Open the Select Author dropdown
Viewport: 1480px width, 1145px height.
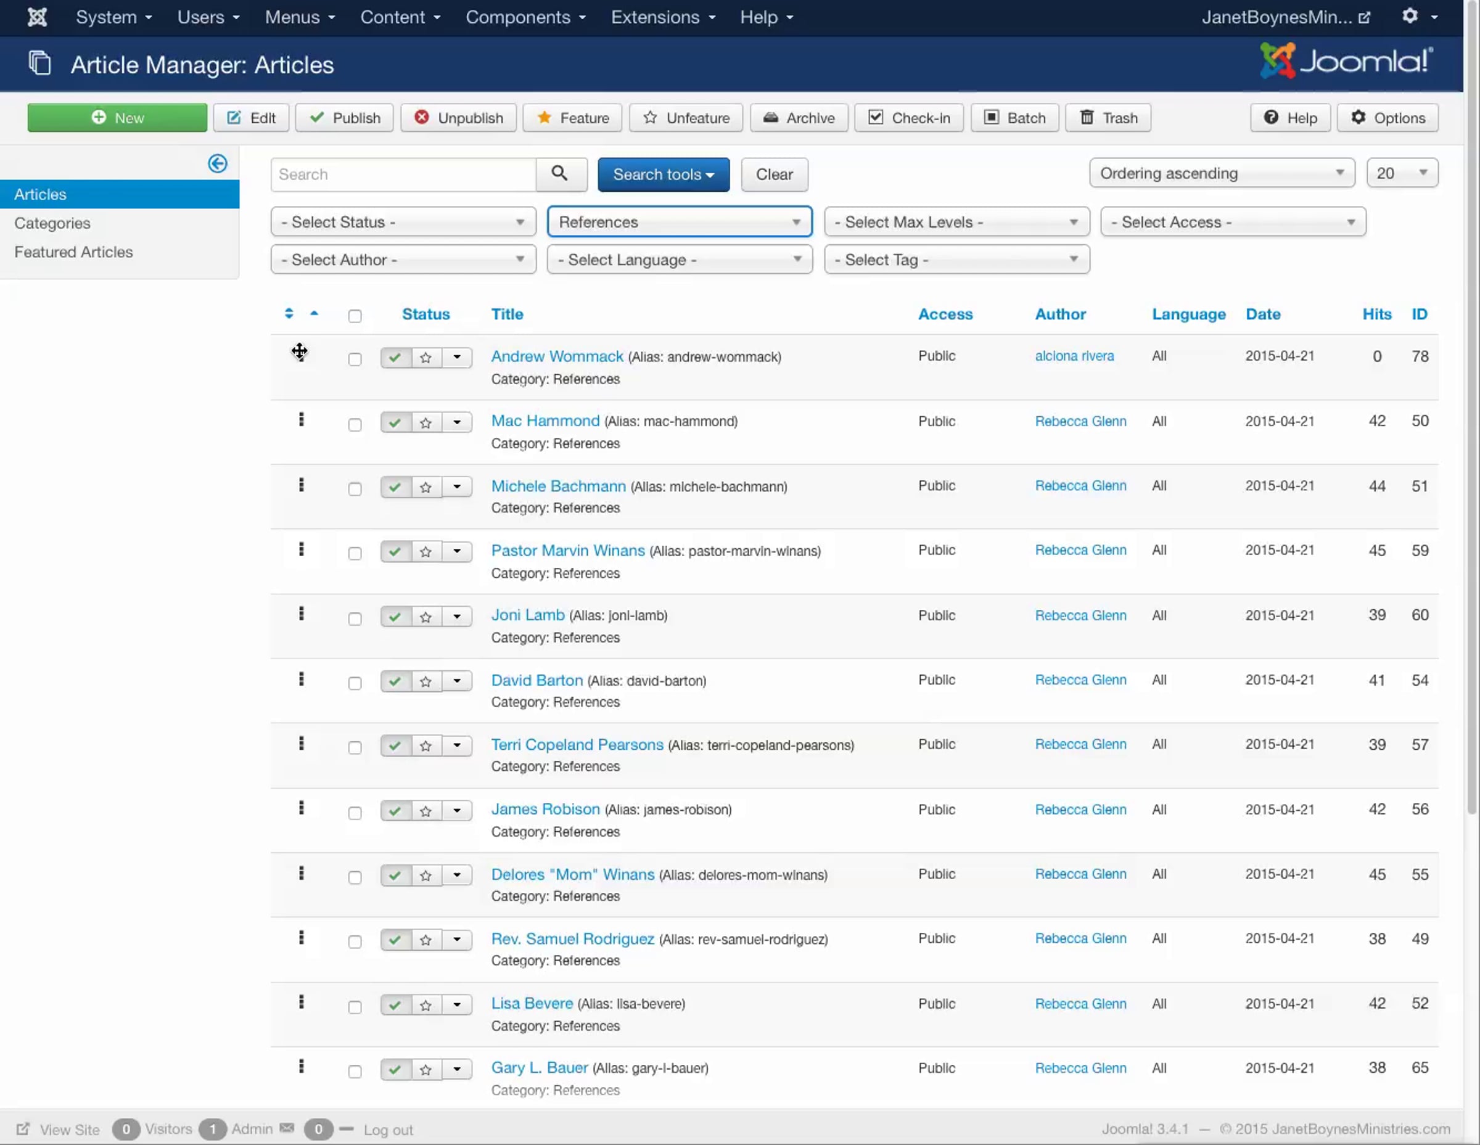tap(403, 260)
